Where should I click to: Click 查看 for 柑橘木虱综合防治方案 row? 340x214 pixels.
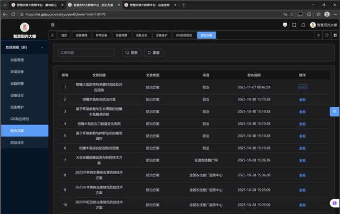[302, 99]
